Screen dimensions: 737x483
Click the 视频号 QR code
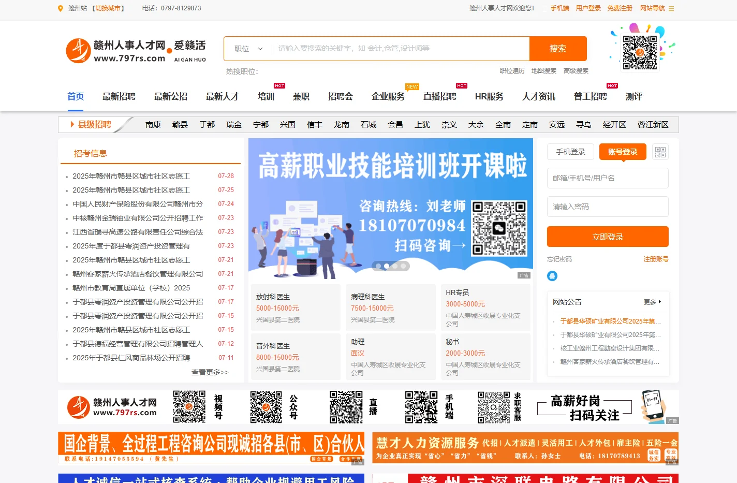click(x=189, y=407)
